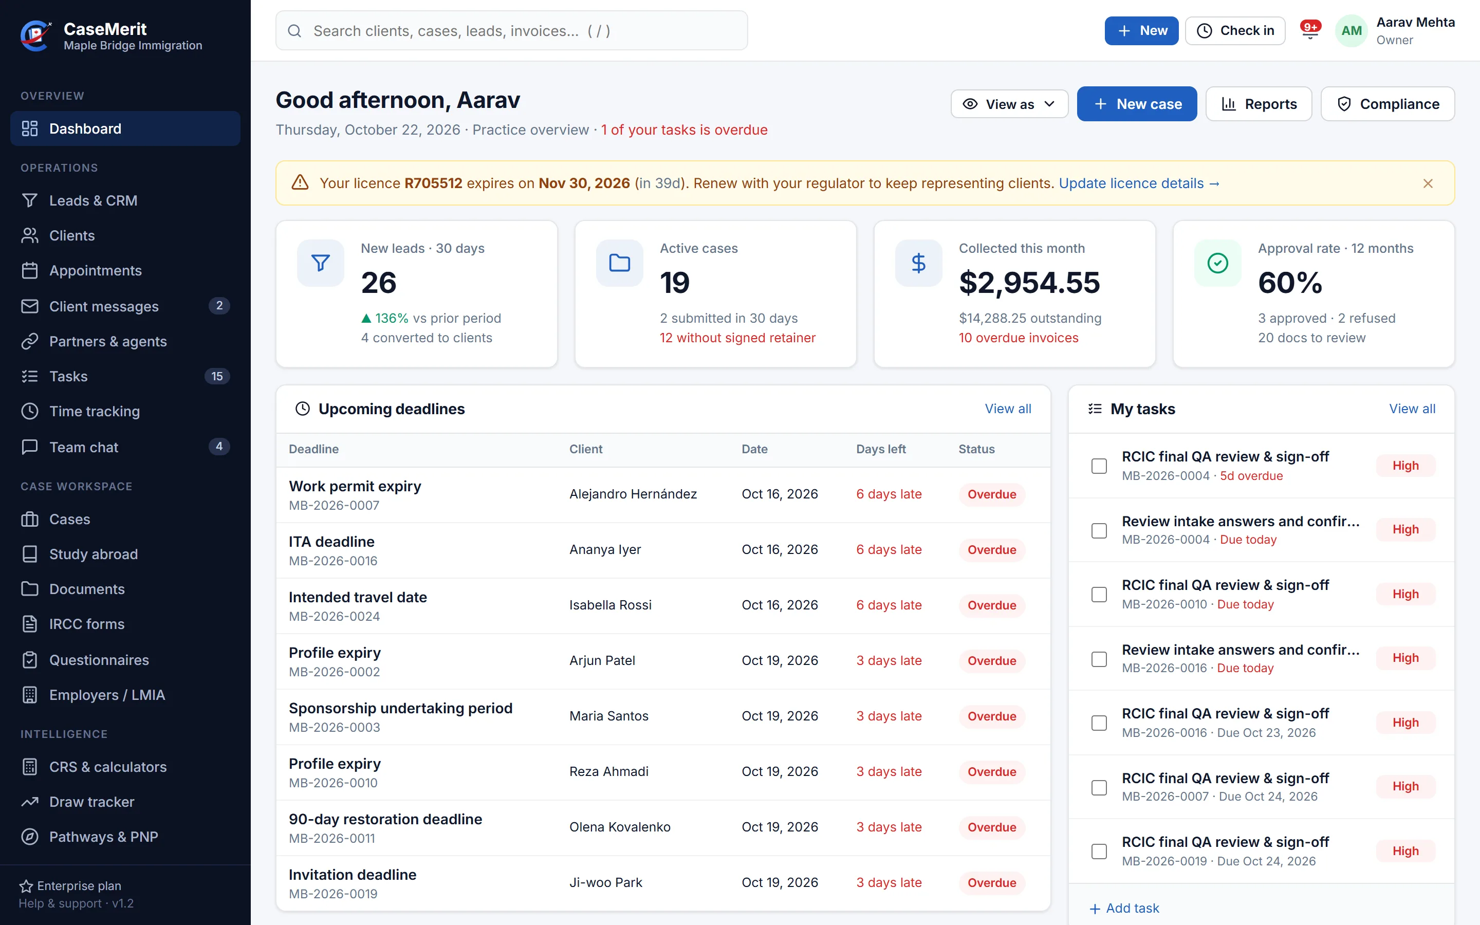Click the IRCC forms file icon
1480x925 pixels.
click(x=29, y=624)
